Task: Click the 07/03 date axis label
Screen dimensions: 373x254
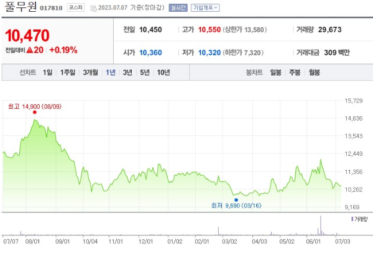Action: pos(343,242)
